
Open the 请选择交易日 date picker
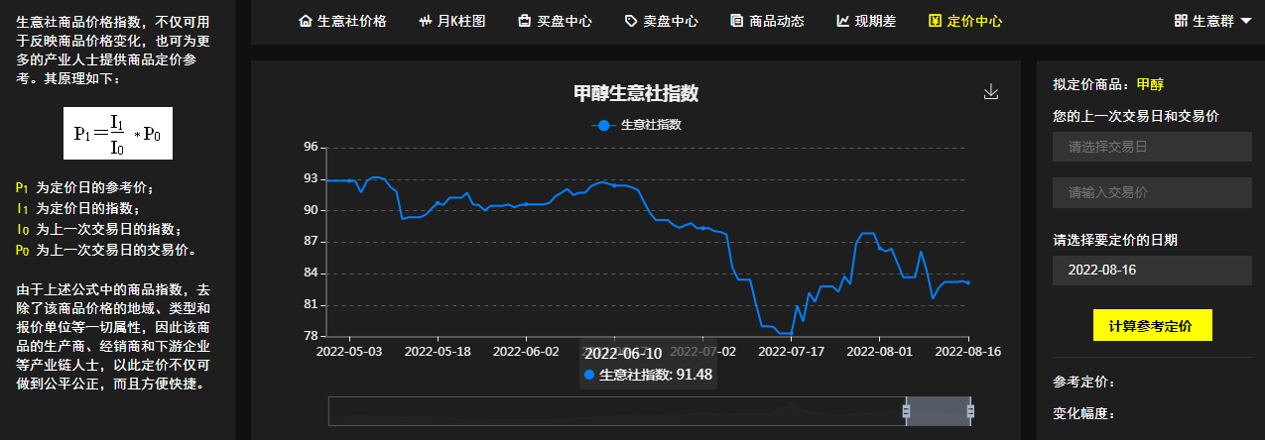point(1150,147)
